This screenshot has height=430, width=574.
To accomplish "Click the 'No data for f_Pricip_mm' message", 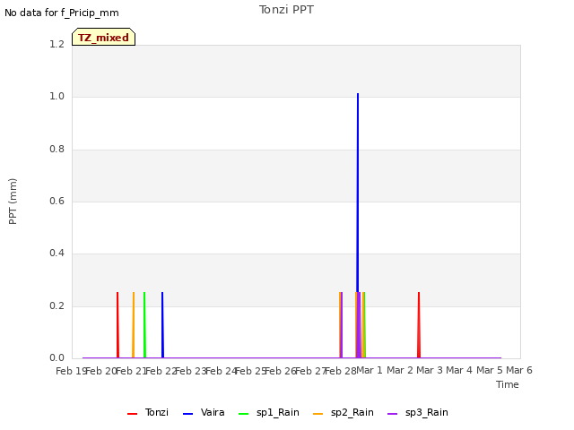I will pos(62,13).
